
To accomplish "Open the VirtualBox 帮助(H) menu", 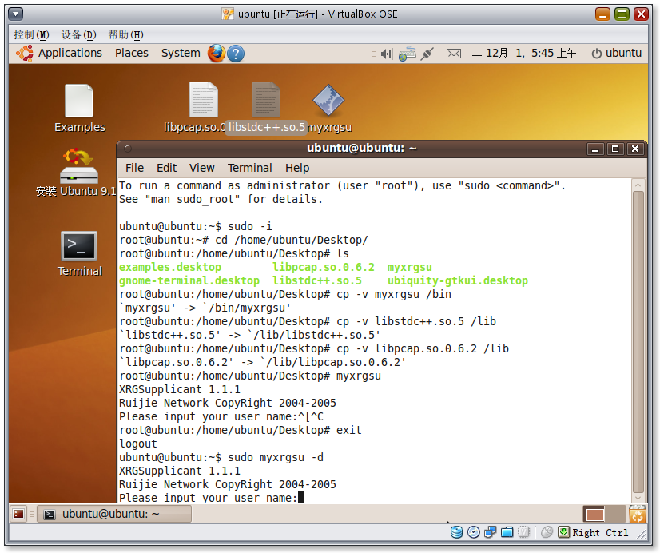I will pos(126,34).
